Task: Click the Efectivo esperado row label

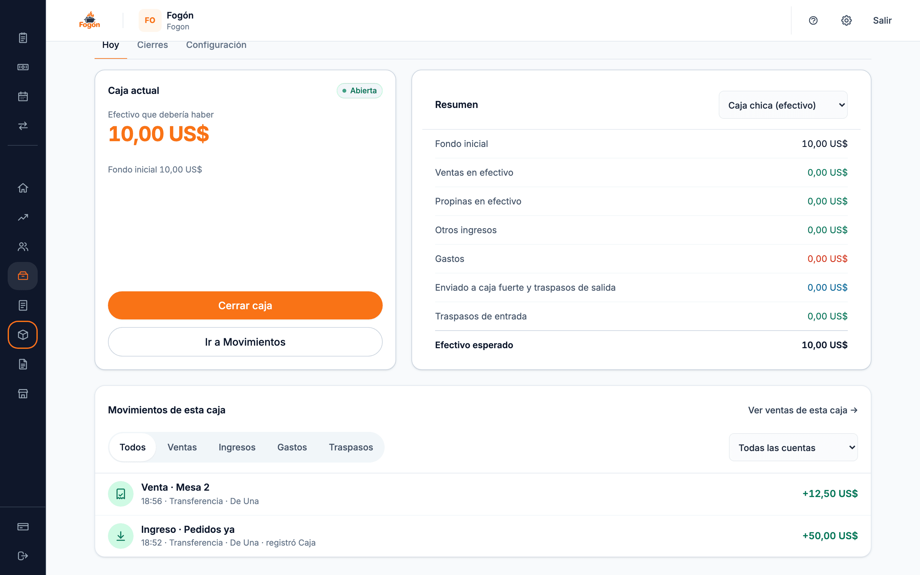Action: (x=474, y=345)
